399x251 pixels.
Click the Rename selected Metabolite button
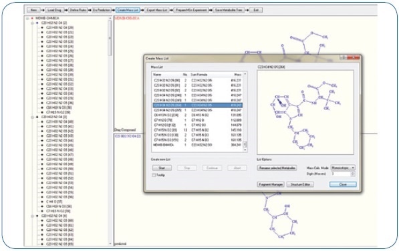(277, 168)
